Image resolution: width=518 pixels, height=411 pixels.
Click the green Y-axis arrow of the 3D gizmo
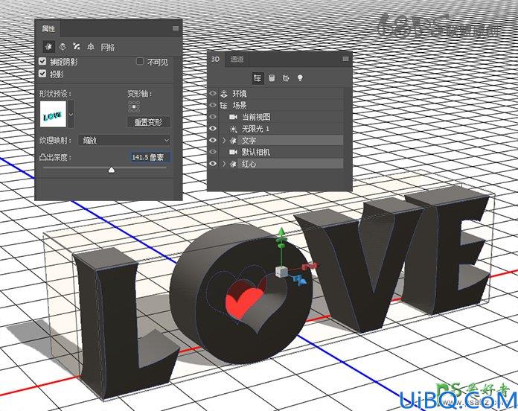tap(281, 233)
